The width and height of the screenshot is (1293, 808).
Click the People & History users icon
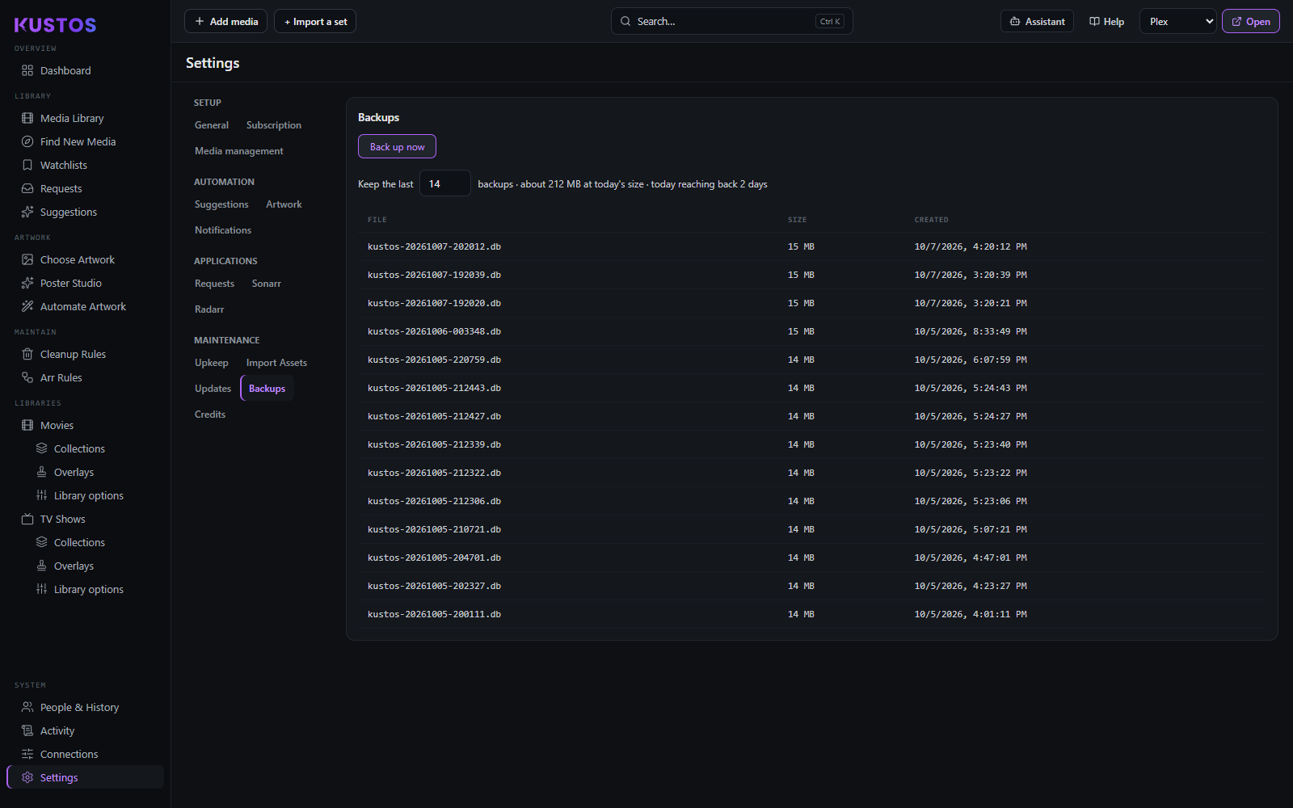tap(27, 707)
